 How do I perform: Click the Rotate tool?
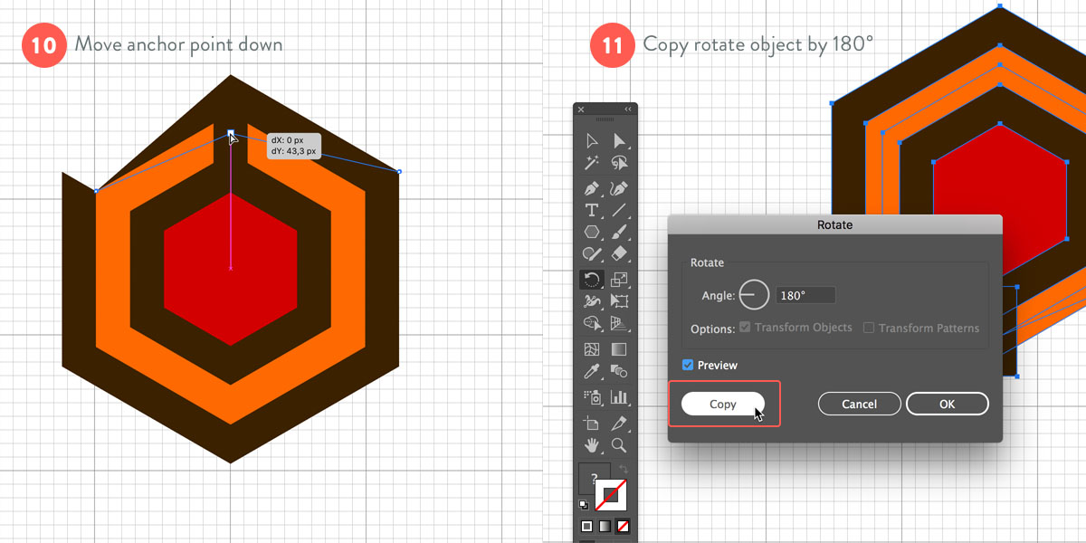tap(592, 280)
